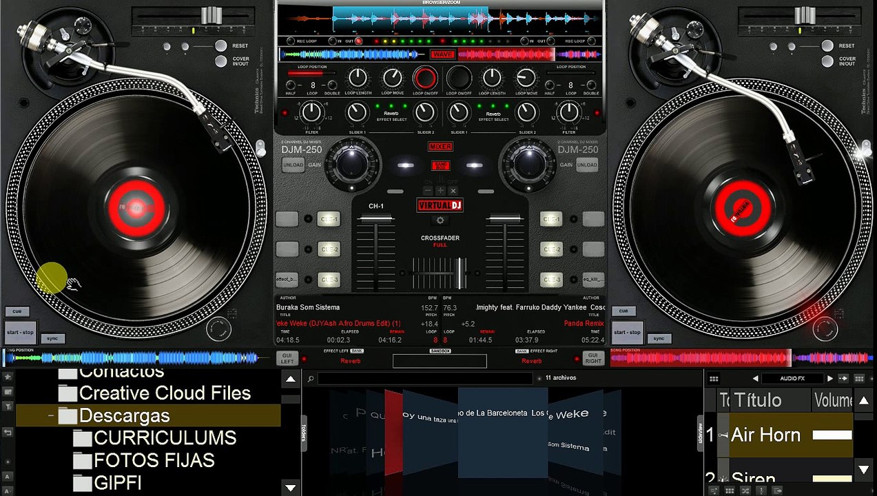
Task: Click next arrow beside AUDIO FX
Action: tap(829, 379)
